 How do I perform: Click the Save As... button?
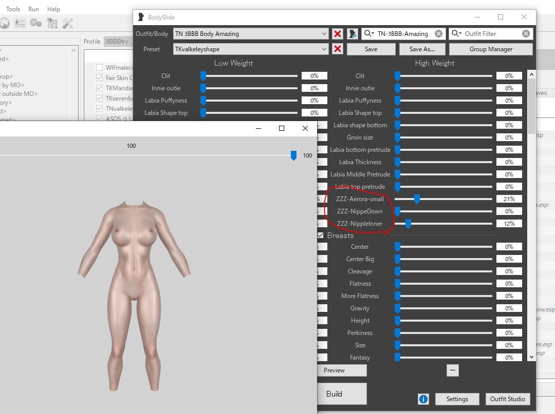point(422,49)
